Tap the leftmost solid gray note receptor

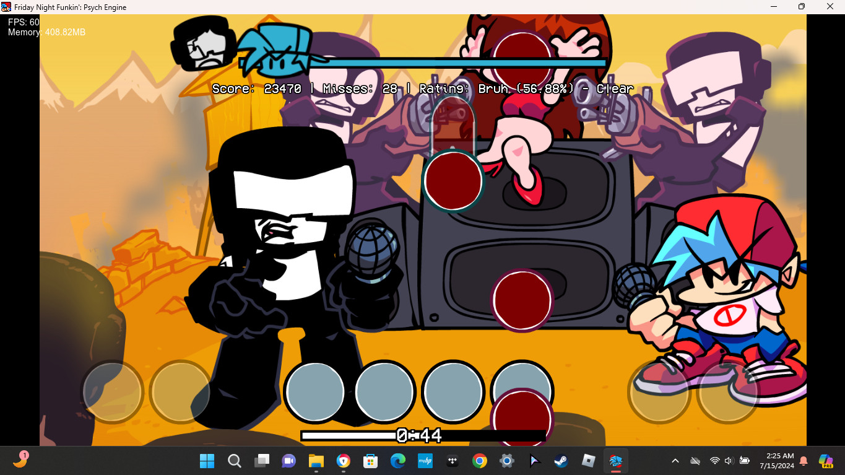[x=315, y=392]
